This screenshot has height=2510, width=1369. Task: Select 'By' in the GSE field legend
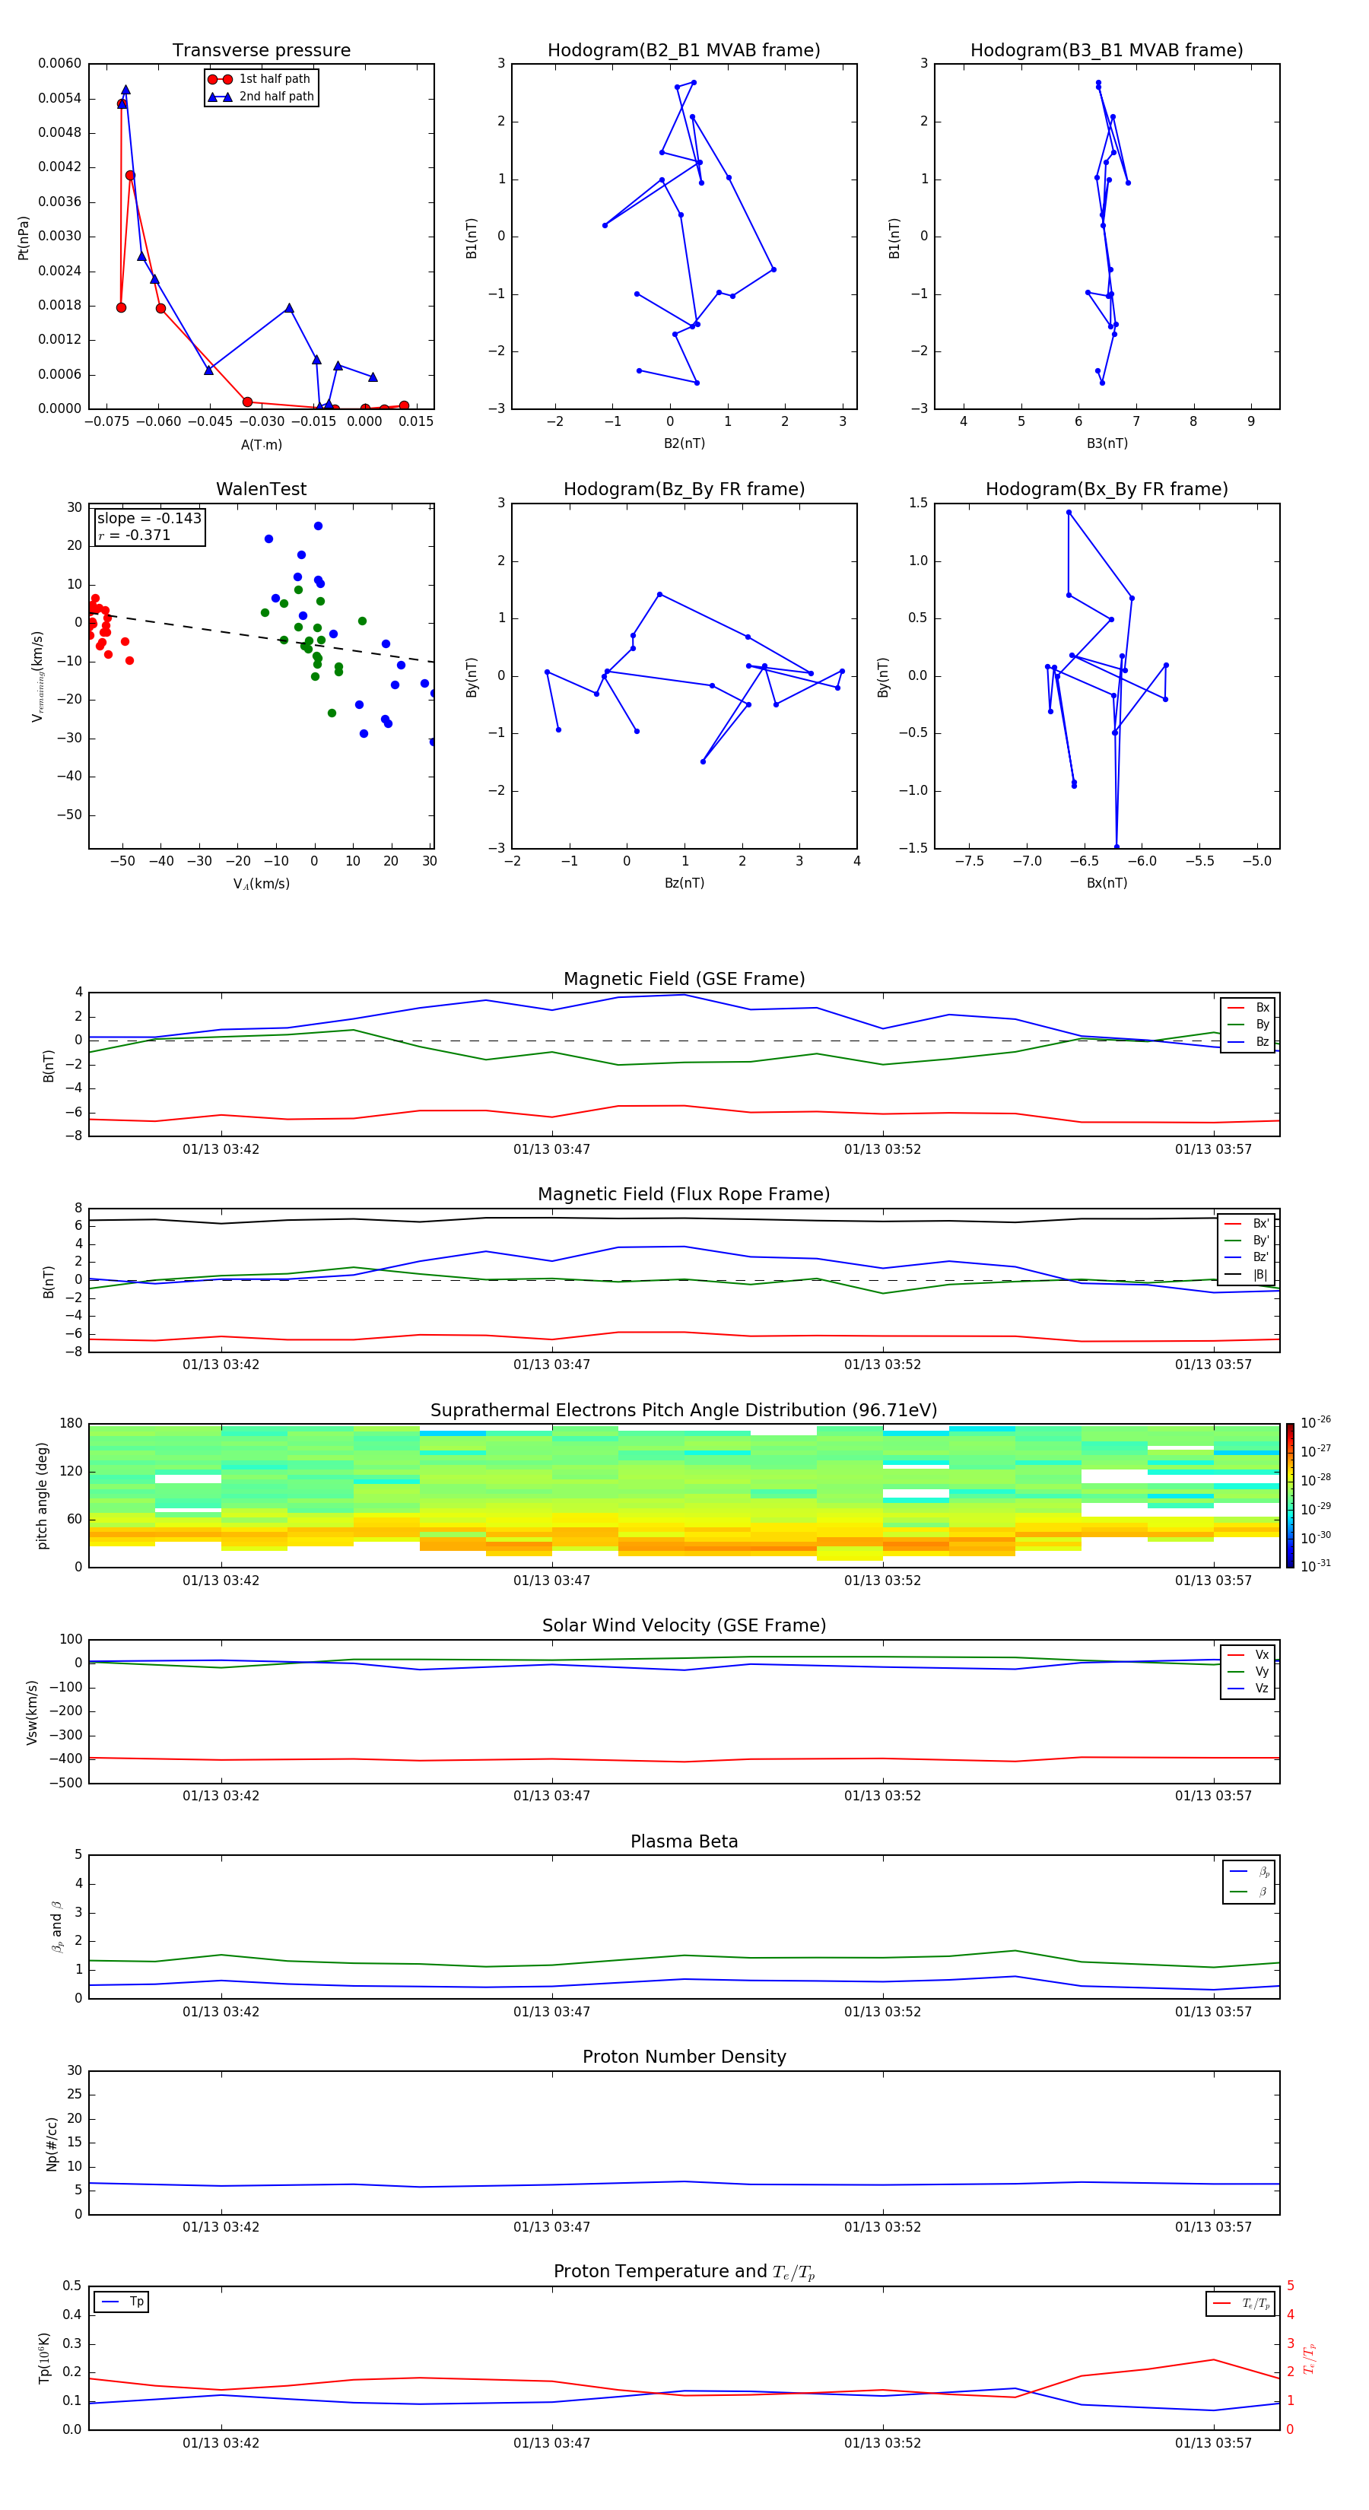coord(1248,1024)
